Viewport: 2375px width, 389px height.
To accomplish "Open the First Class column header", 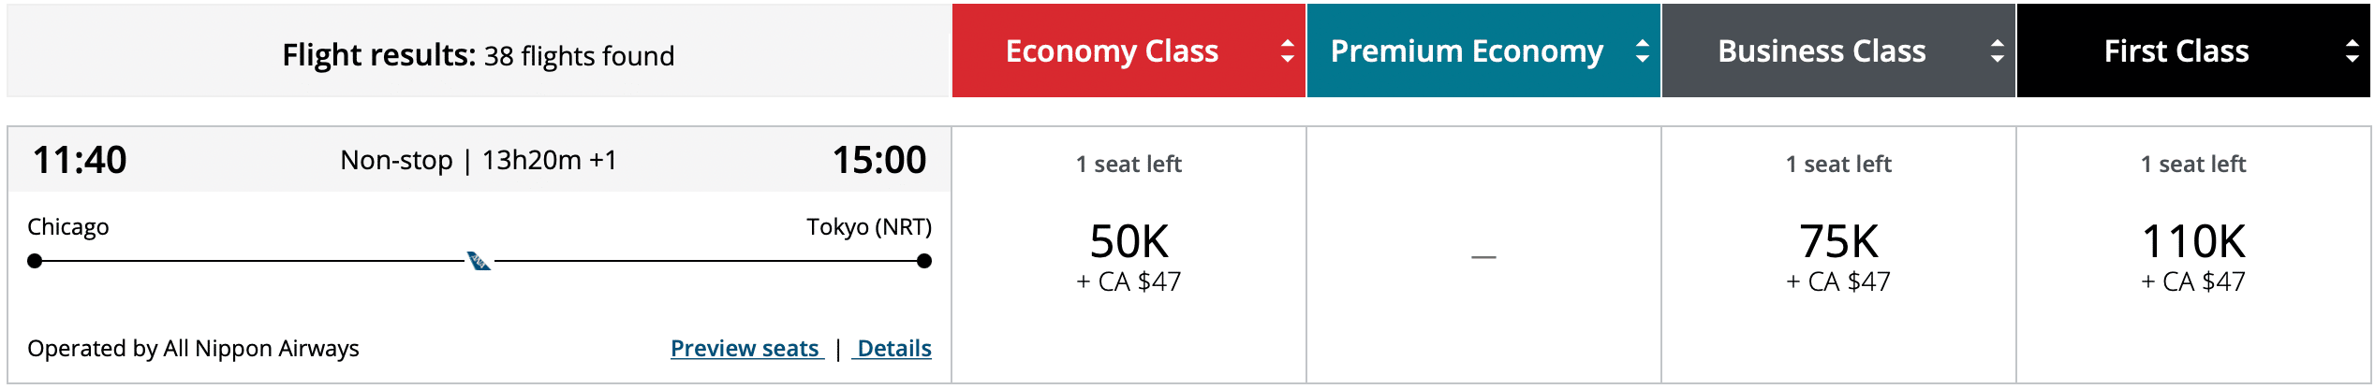I will coord(2176,50).
